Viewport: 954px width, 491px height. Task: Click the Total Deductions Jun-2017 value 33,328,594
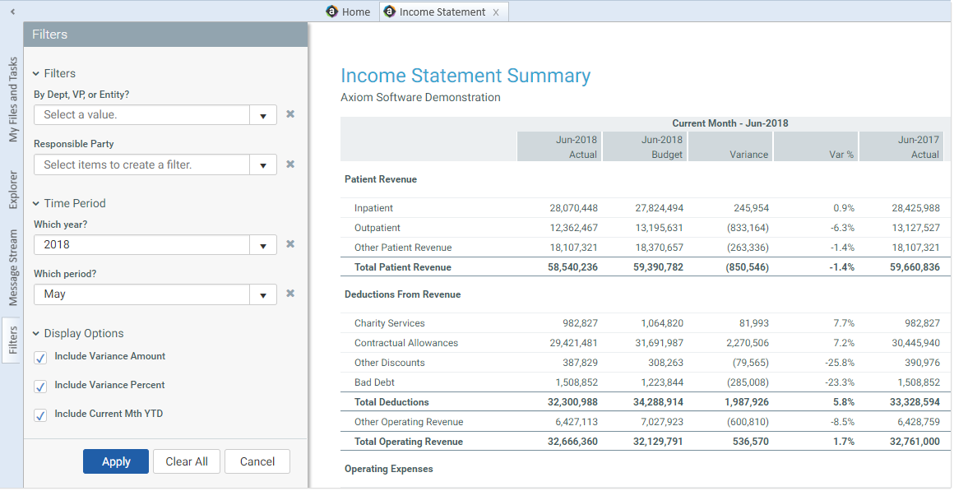915,402
